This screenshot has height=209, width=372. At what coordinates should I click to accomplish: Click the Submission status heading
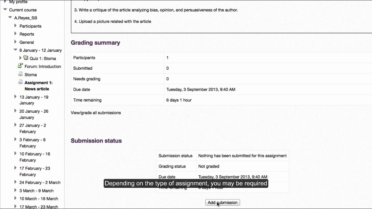click(96, 141)
